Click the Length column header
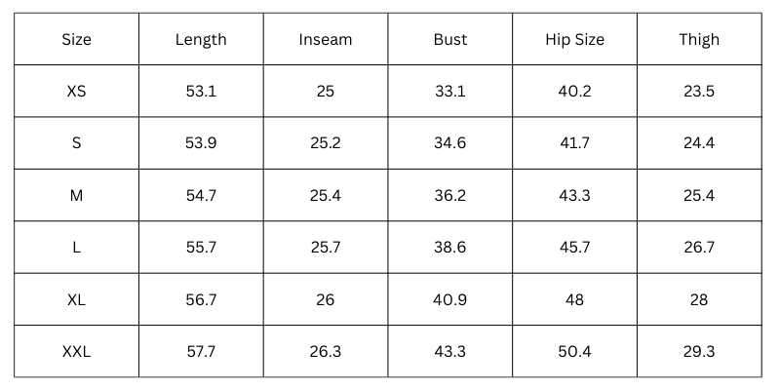The image size is (780, 390). 201,40
